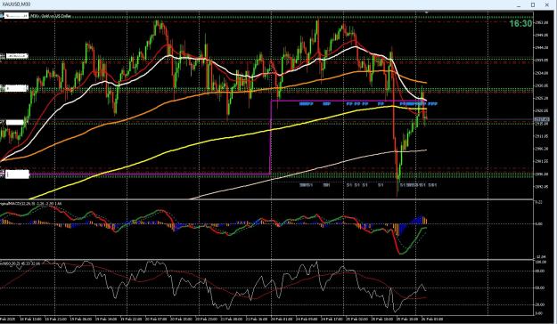Select the white label box beside chart subtitle
The width and height of the screenshot is (557, 324).
click(16, 16)
